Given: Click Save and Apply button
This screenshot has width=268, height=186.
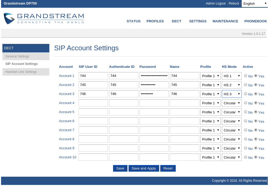Looking at the screenshot, I should point(144,168).
